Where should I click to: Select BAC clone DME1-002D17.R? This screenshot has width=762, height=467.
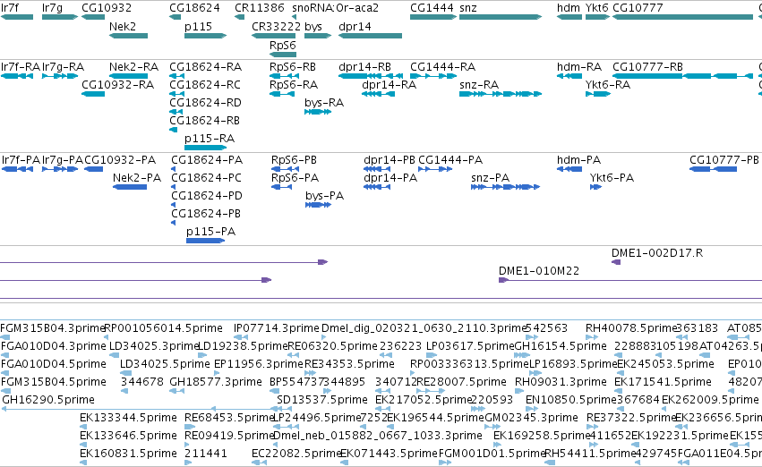pos(657,253)
